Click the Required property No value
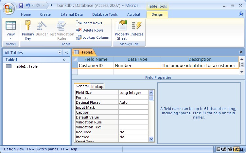The height and width of the screenshot is (153, 246). (x=133, y=132)
